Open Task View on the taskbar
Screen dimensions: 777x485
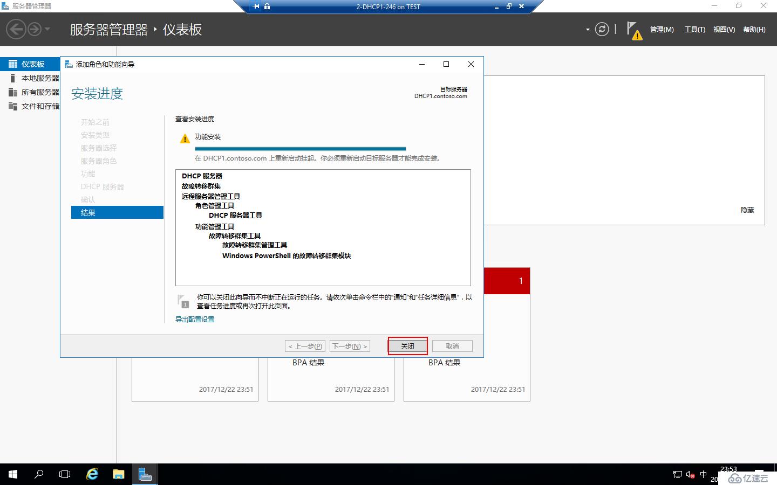tap(65, 474)
